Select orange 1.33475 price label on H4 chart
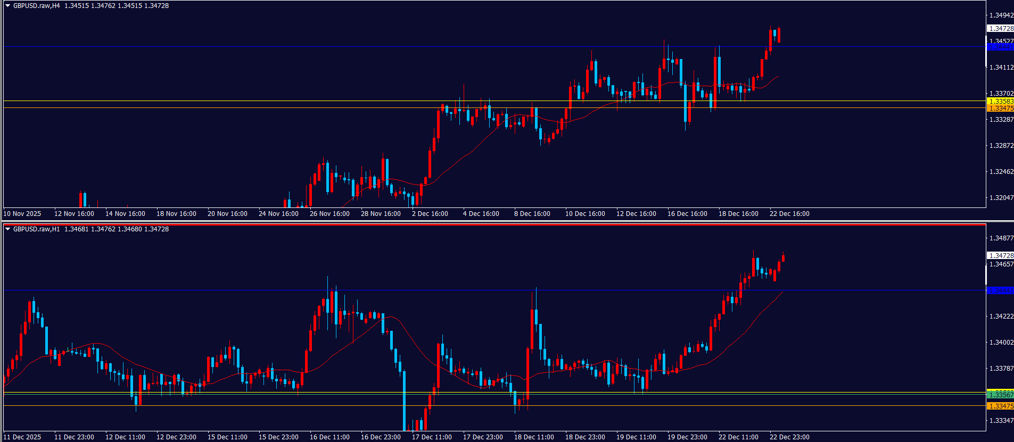 pyautogui.click(x=1000, y=109)
